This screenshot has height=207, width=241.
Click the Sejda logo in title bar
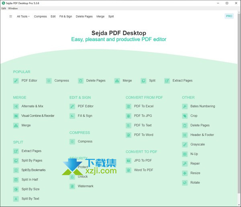(3, 3)
